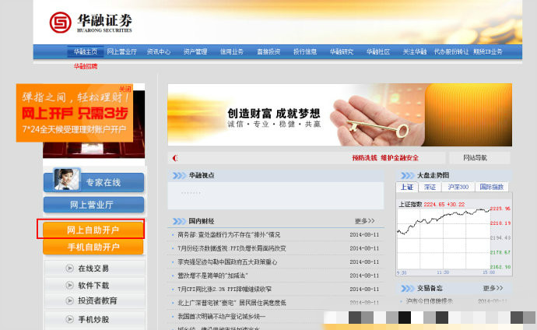Click the index value 2224.65 +30.22
The height and width of the screenshot is (330, 537).
(x=444, y=205)
